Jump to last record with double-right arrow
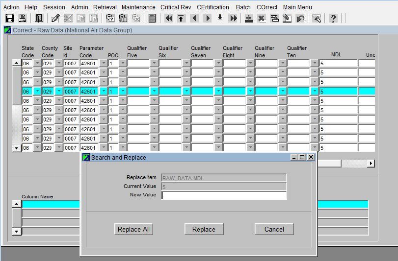Viewport: 398px width, 261px height. pos(233,18)
